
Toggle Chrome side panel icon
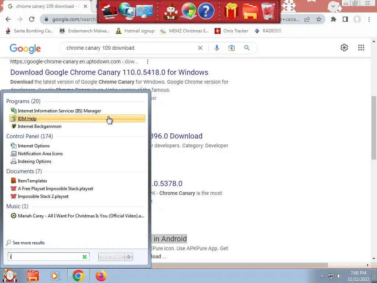pos(345,19)
